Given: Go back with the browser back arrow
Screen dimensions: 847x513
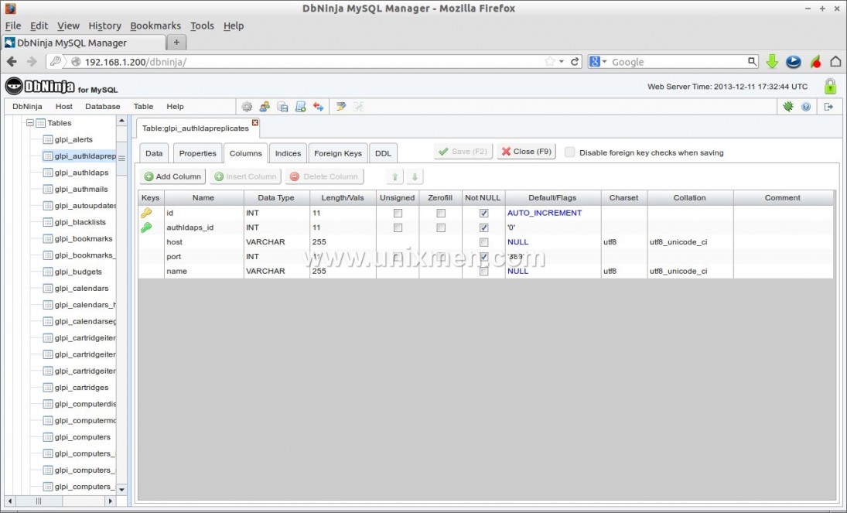Looking at the screenshot, I should [x=12, y=62].
